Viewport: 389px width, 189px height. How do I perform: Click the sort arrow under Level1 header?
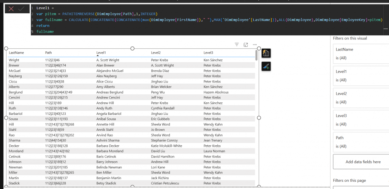point(98,56)
